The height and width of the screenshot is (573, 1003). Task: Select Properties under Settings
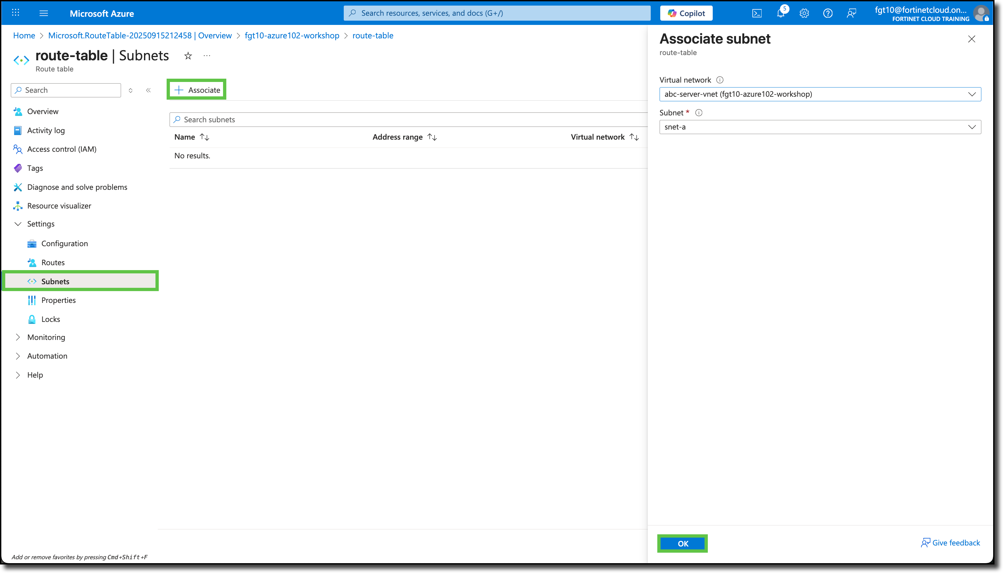pos(58,300)
